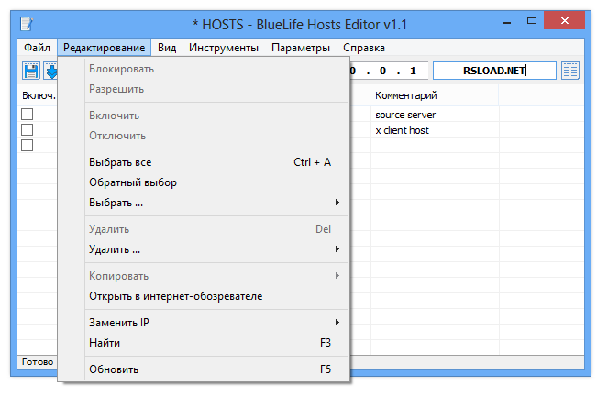Screen dimensions: 597x397
Task: Choose Обратный выбор menu entry
Action: coord(216,182)
